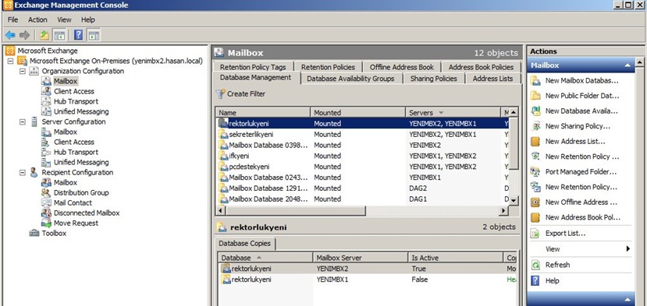Open the Action menu
The height and width of the screenshot is (306, 647).
[x=37, y=19]
